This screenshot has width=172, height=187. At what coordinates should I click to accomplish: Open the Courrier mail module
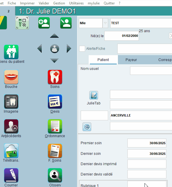tap(11, 175)
